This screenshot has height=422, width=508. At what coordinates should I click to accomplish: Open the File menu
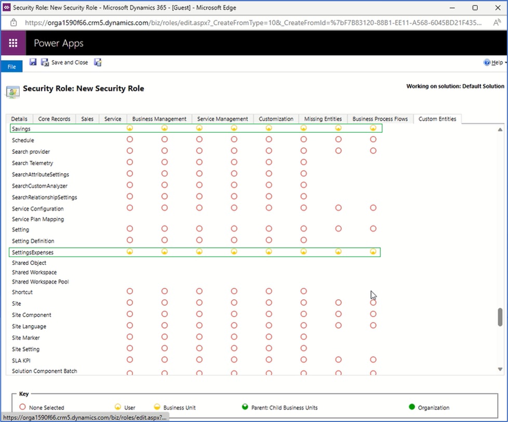point(11,67)
